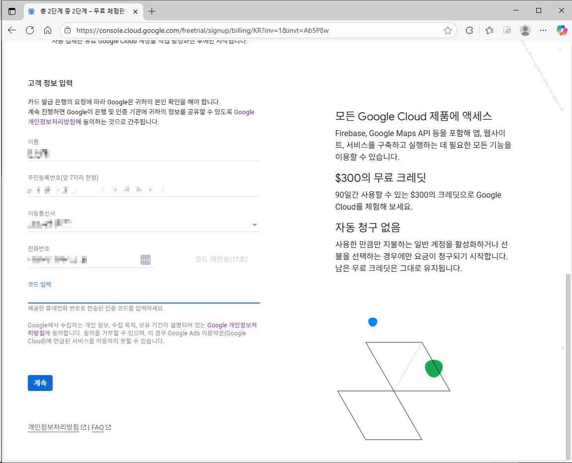View site info lock icon
This screenshot has height=463, width=572.
[x=68, y=30]
